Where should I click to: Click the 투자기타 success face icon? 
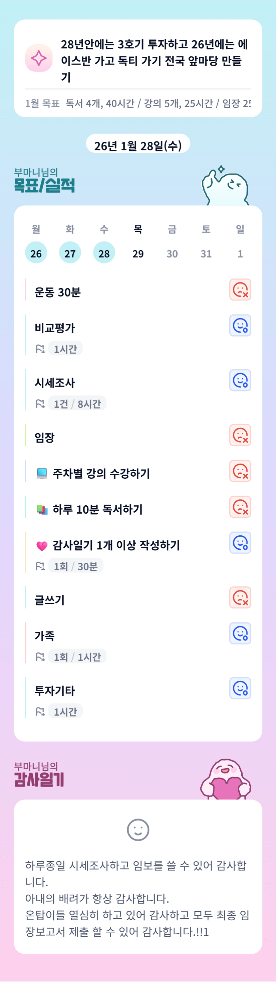(240, 688)
